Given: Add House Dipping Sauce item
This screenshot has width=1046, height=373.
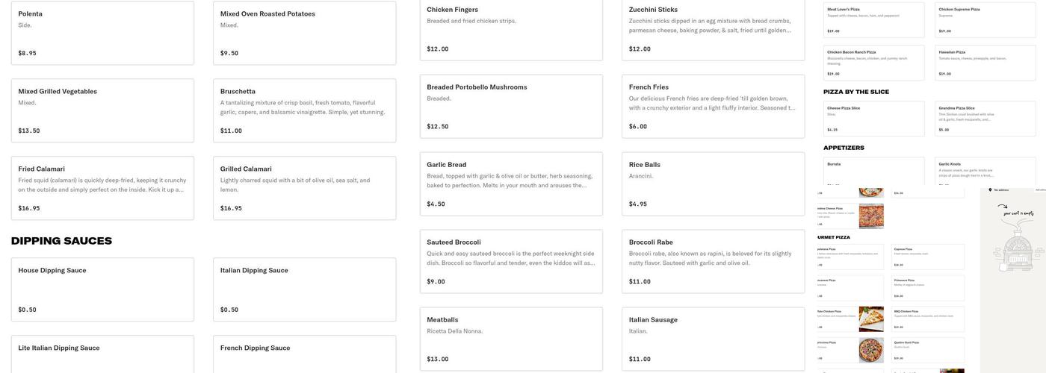Looking at the screenshot, I should 102,289.
